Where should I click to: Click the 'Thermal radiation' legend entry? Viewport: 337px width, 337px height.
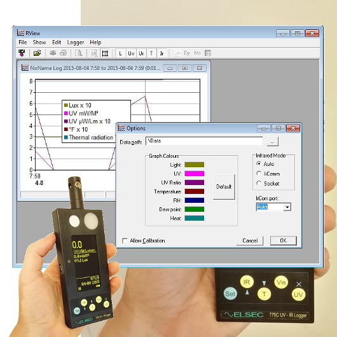(88, 137)
